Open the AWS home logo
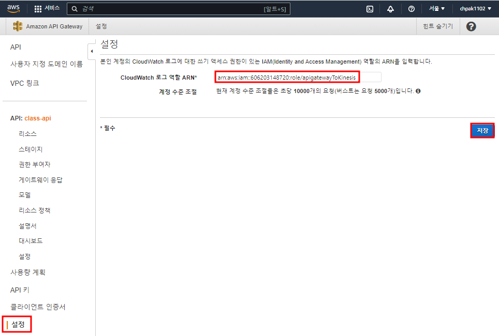Viewport: 499px width, 336px height. (13, 9)
